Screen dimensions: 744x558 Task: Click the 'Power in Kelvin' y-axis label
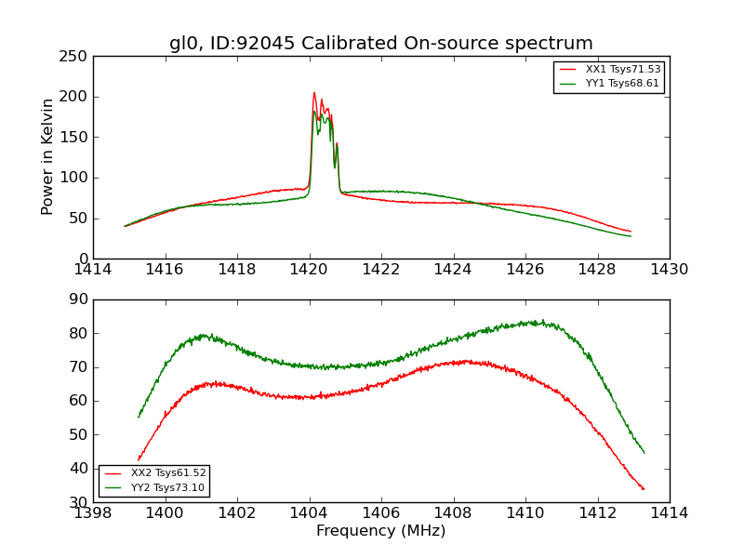coord(46,157)
